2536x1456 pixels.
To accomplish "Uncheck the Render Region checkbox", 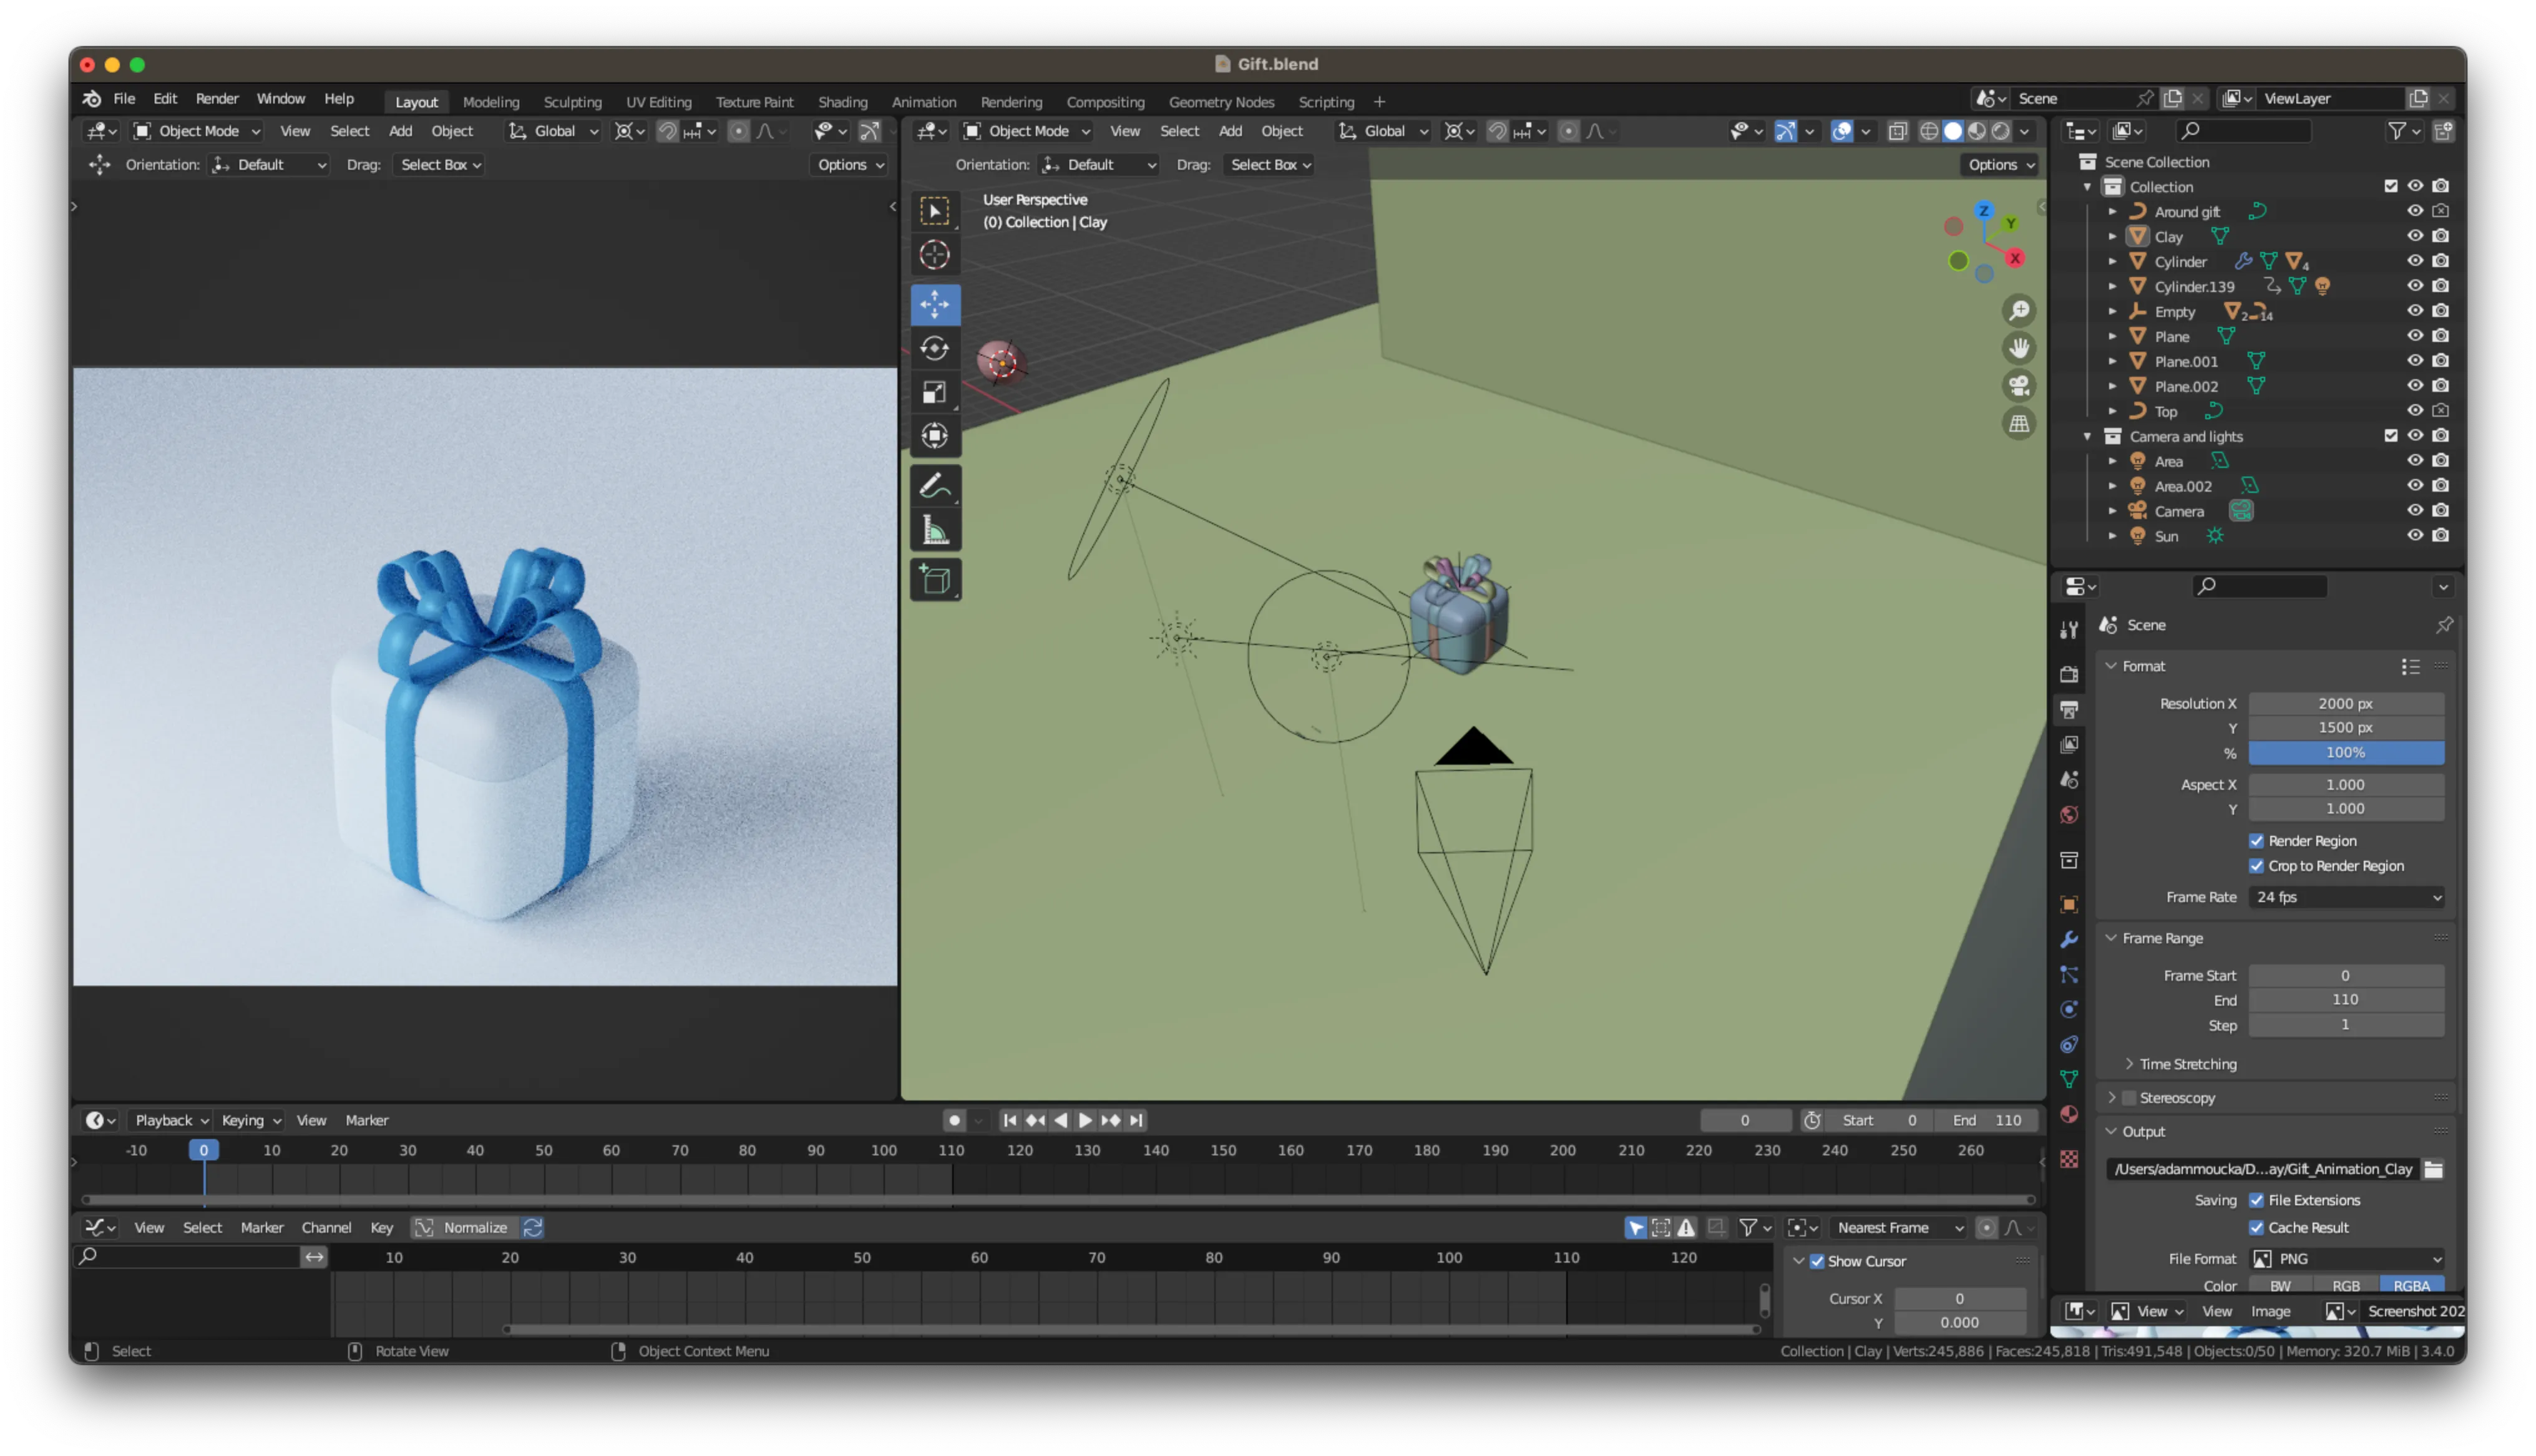I will pos(2256,841).
